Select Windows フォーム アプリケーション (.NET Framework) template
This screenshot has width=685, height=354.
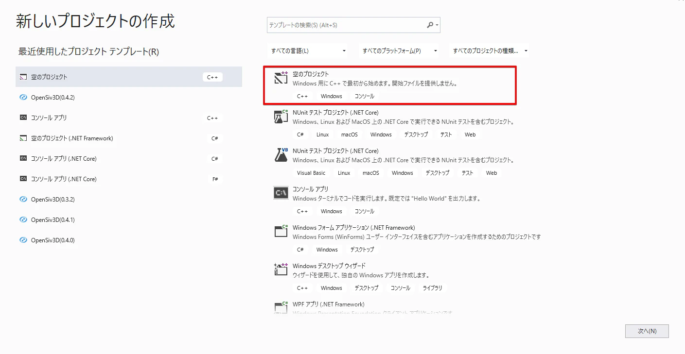click(354, 228)
